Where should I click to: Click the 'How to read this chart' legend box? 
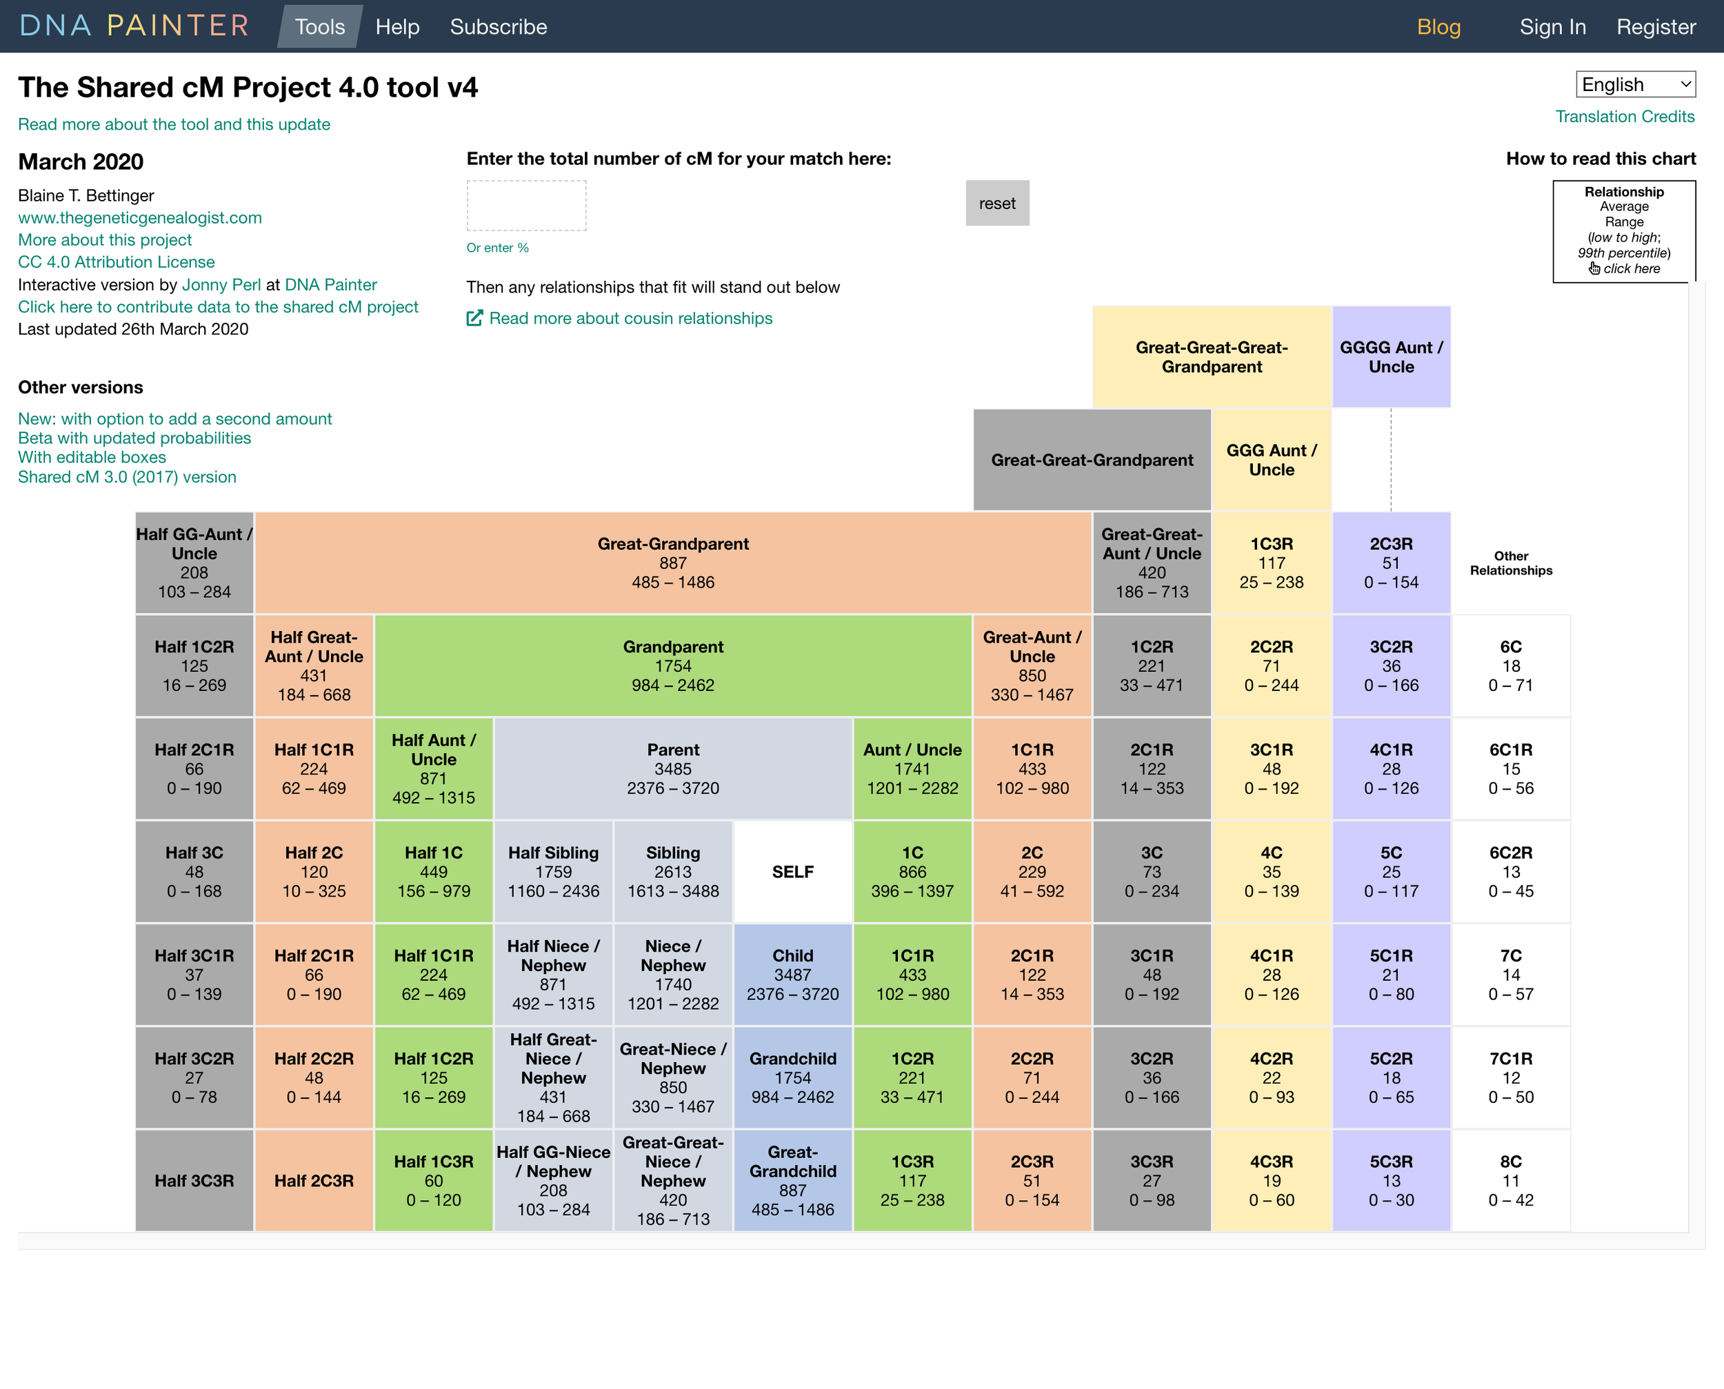pyautogui.click(x=1624, y=230)
